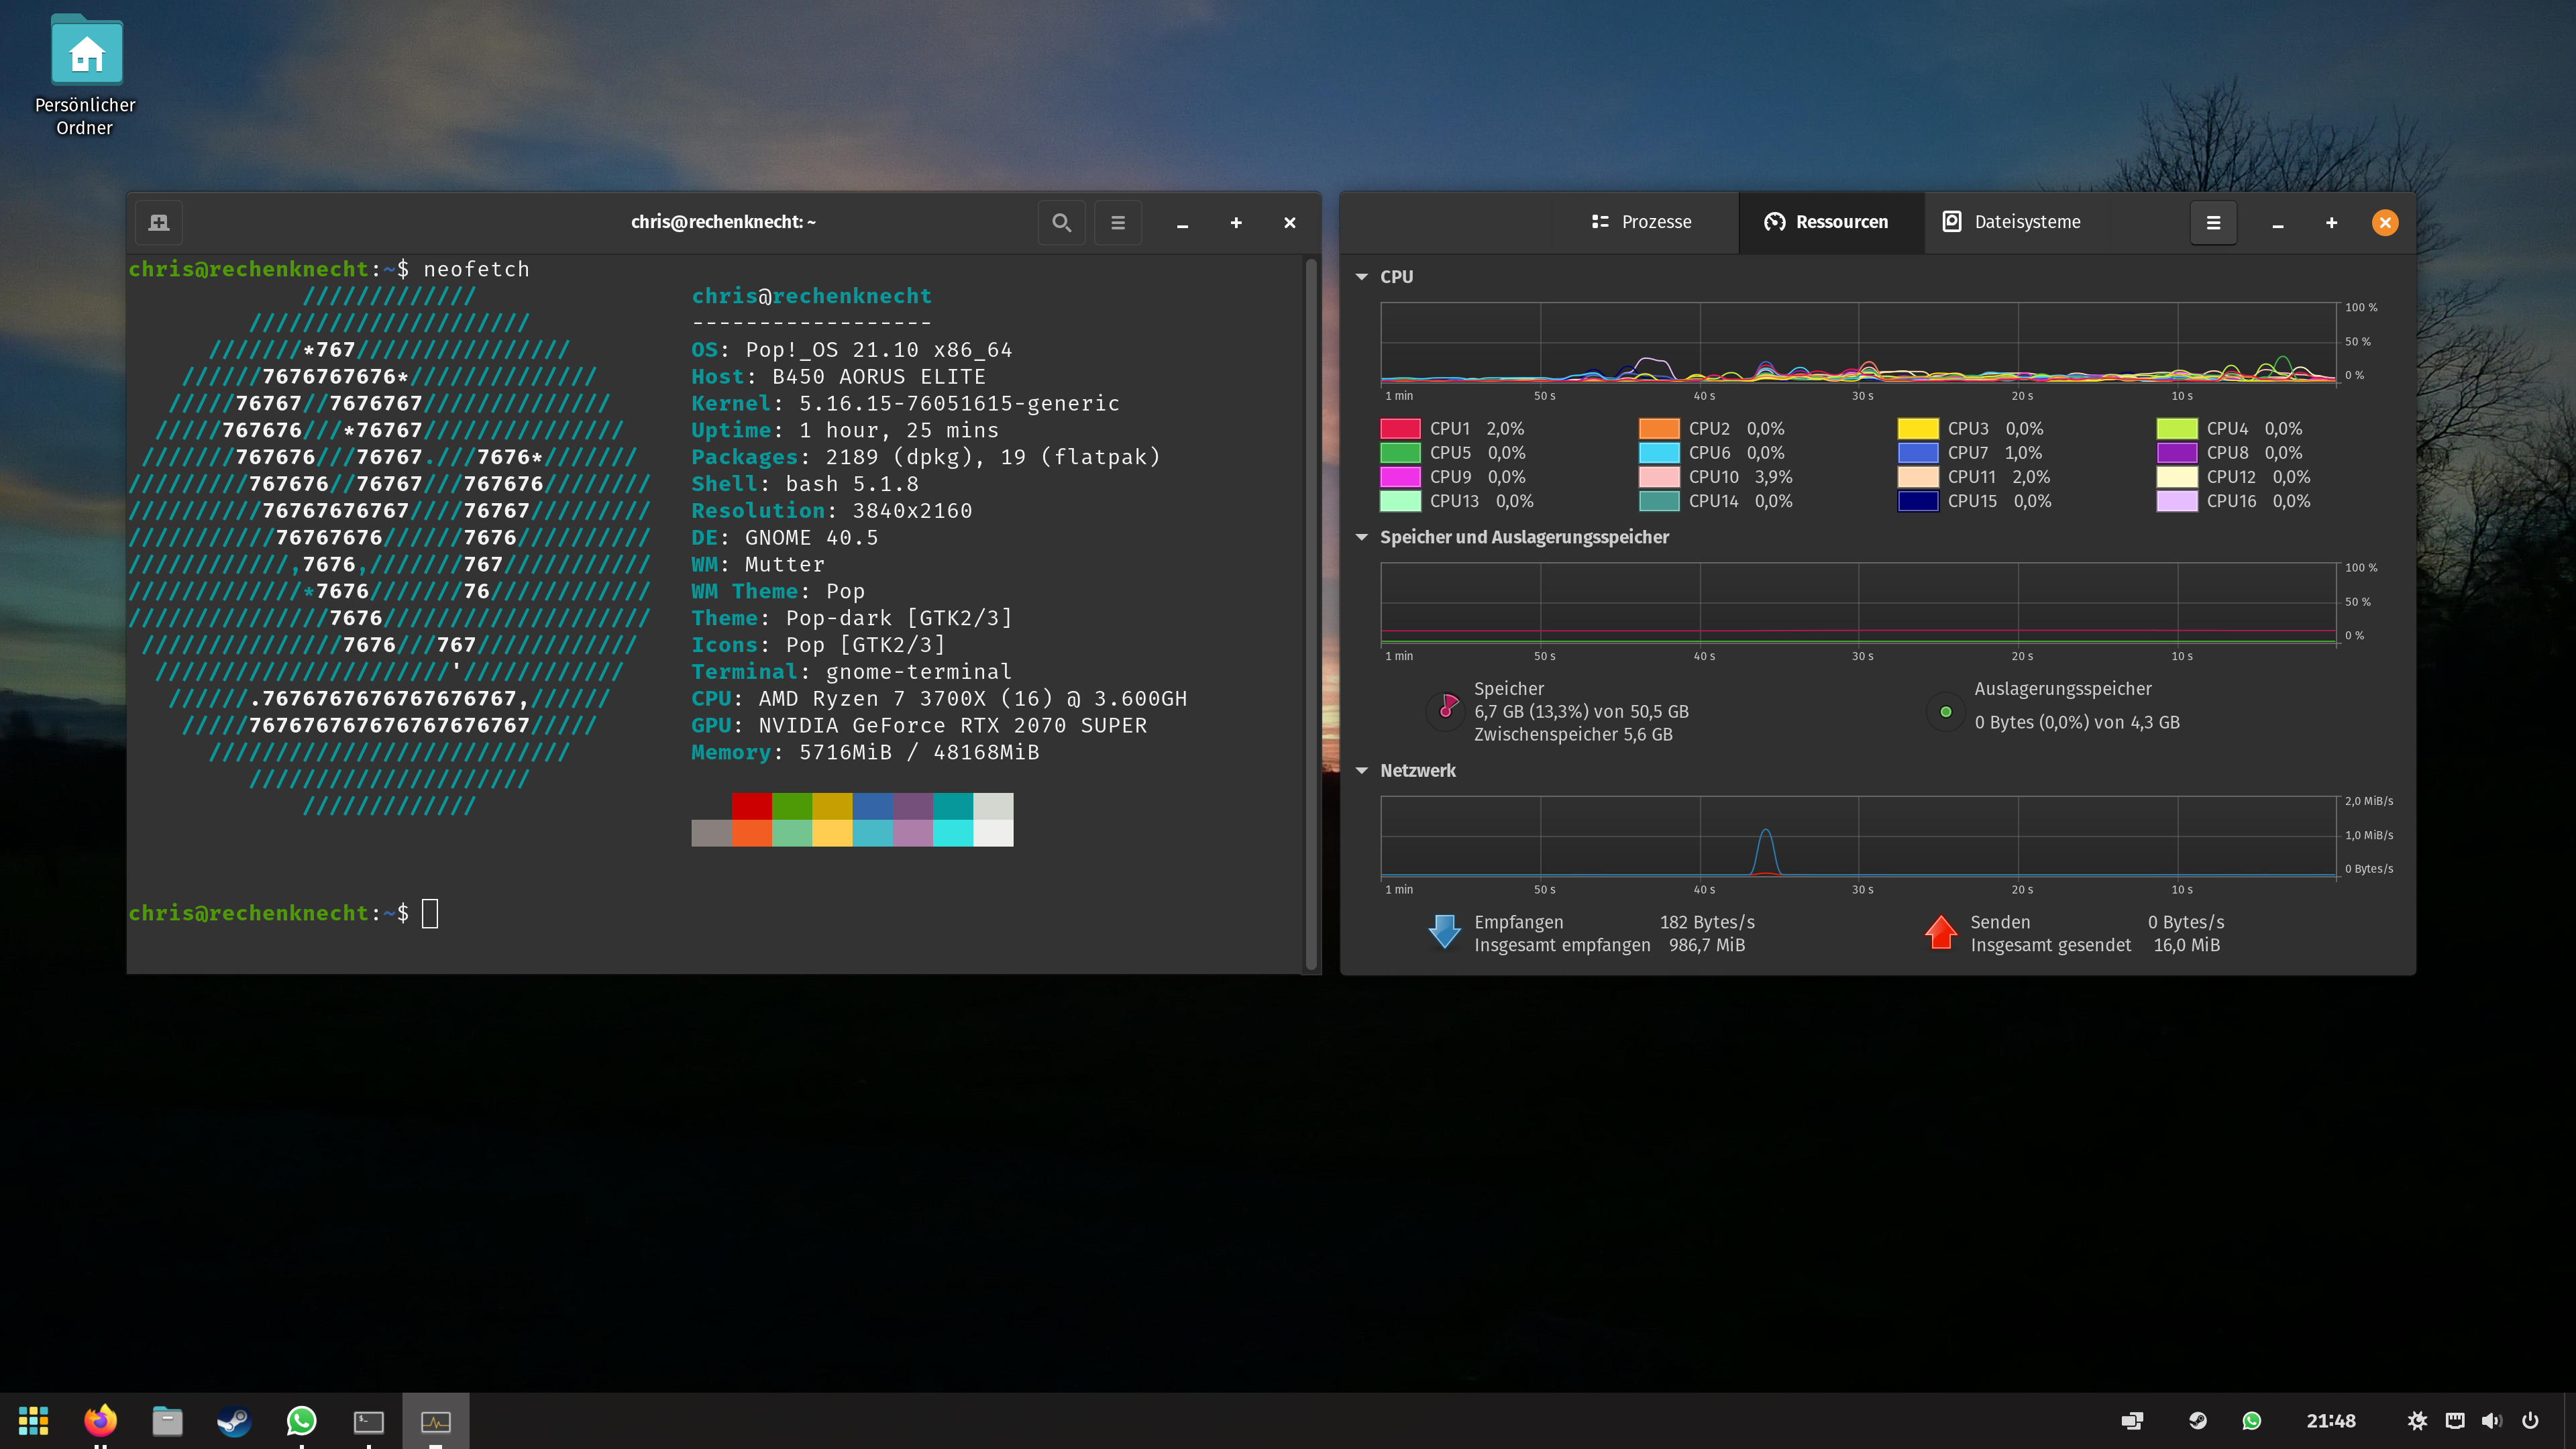The image size is (2576, 1449).
Task: Open WhatsApp from the taskbar
Action: 301,1420
